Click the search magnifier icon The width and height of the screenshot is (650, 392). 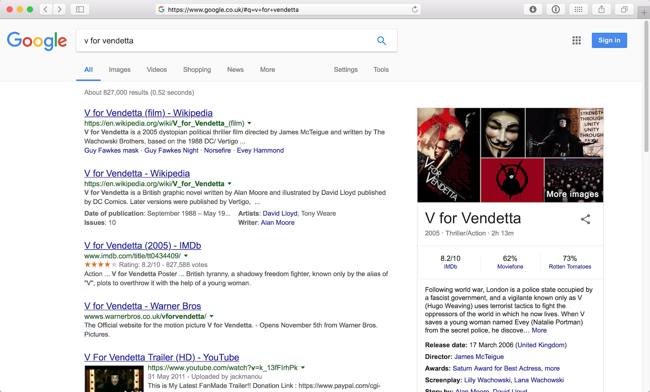[381, 40]
